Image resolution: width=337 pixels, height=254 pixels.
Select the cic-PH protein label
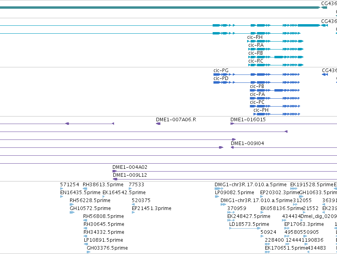pos(261,110)
